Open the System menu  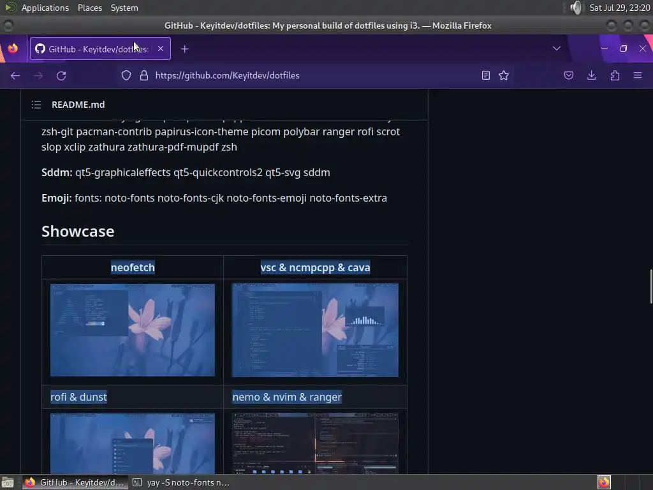124,8
